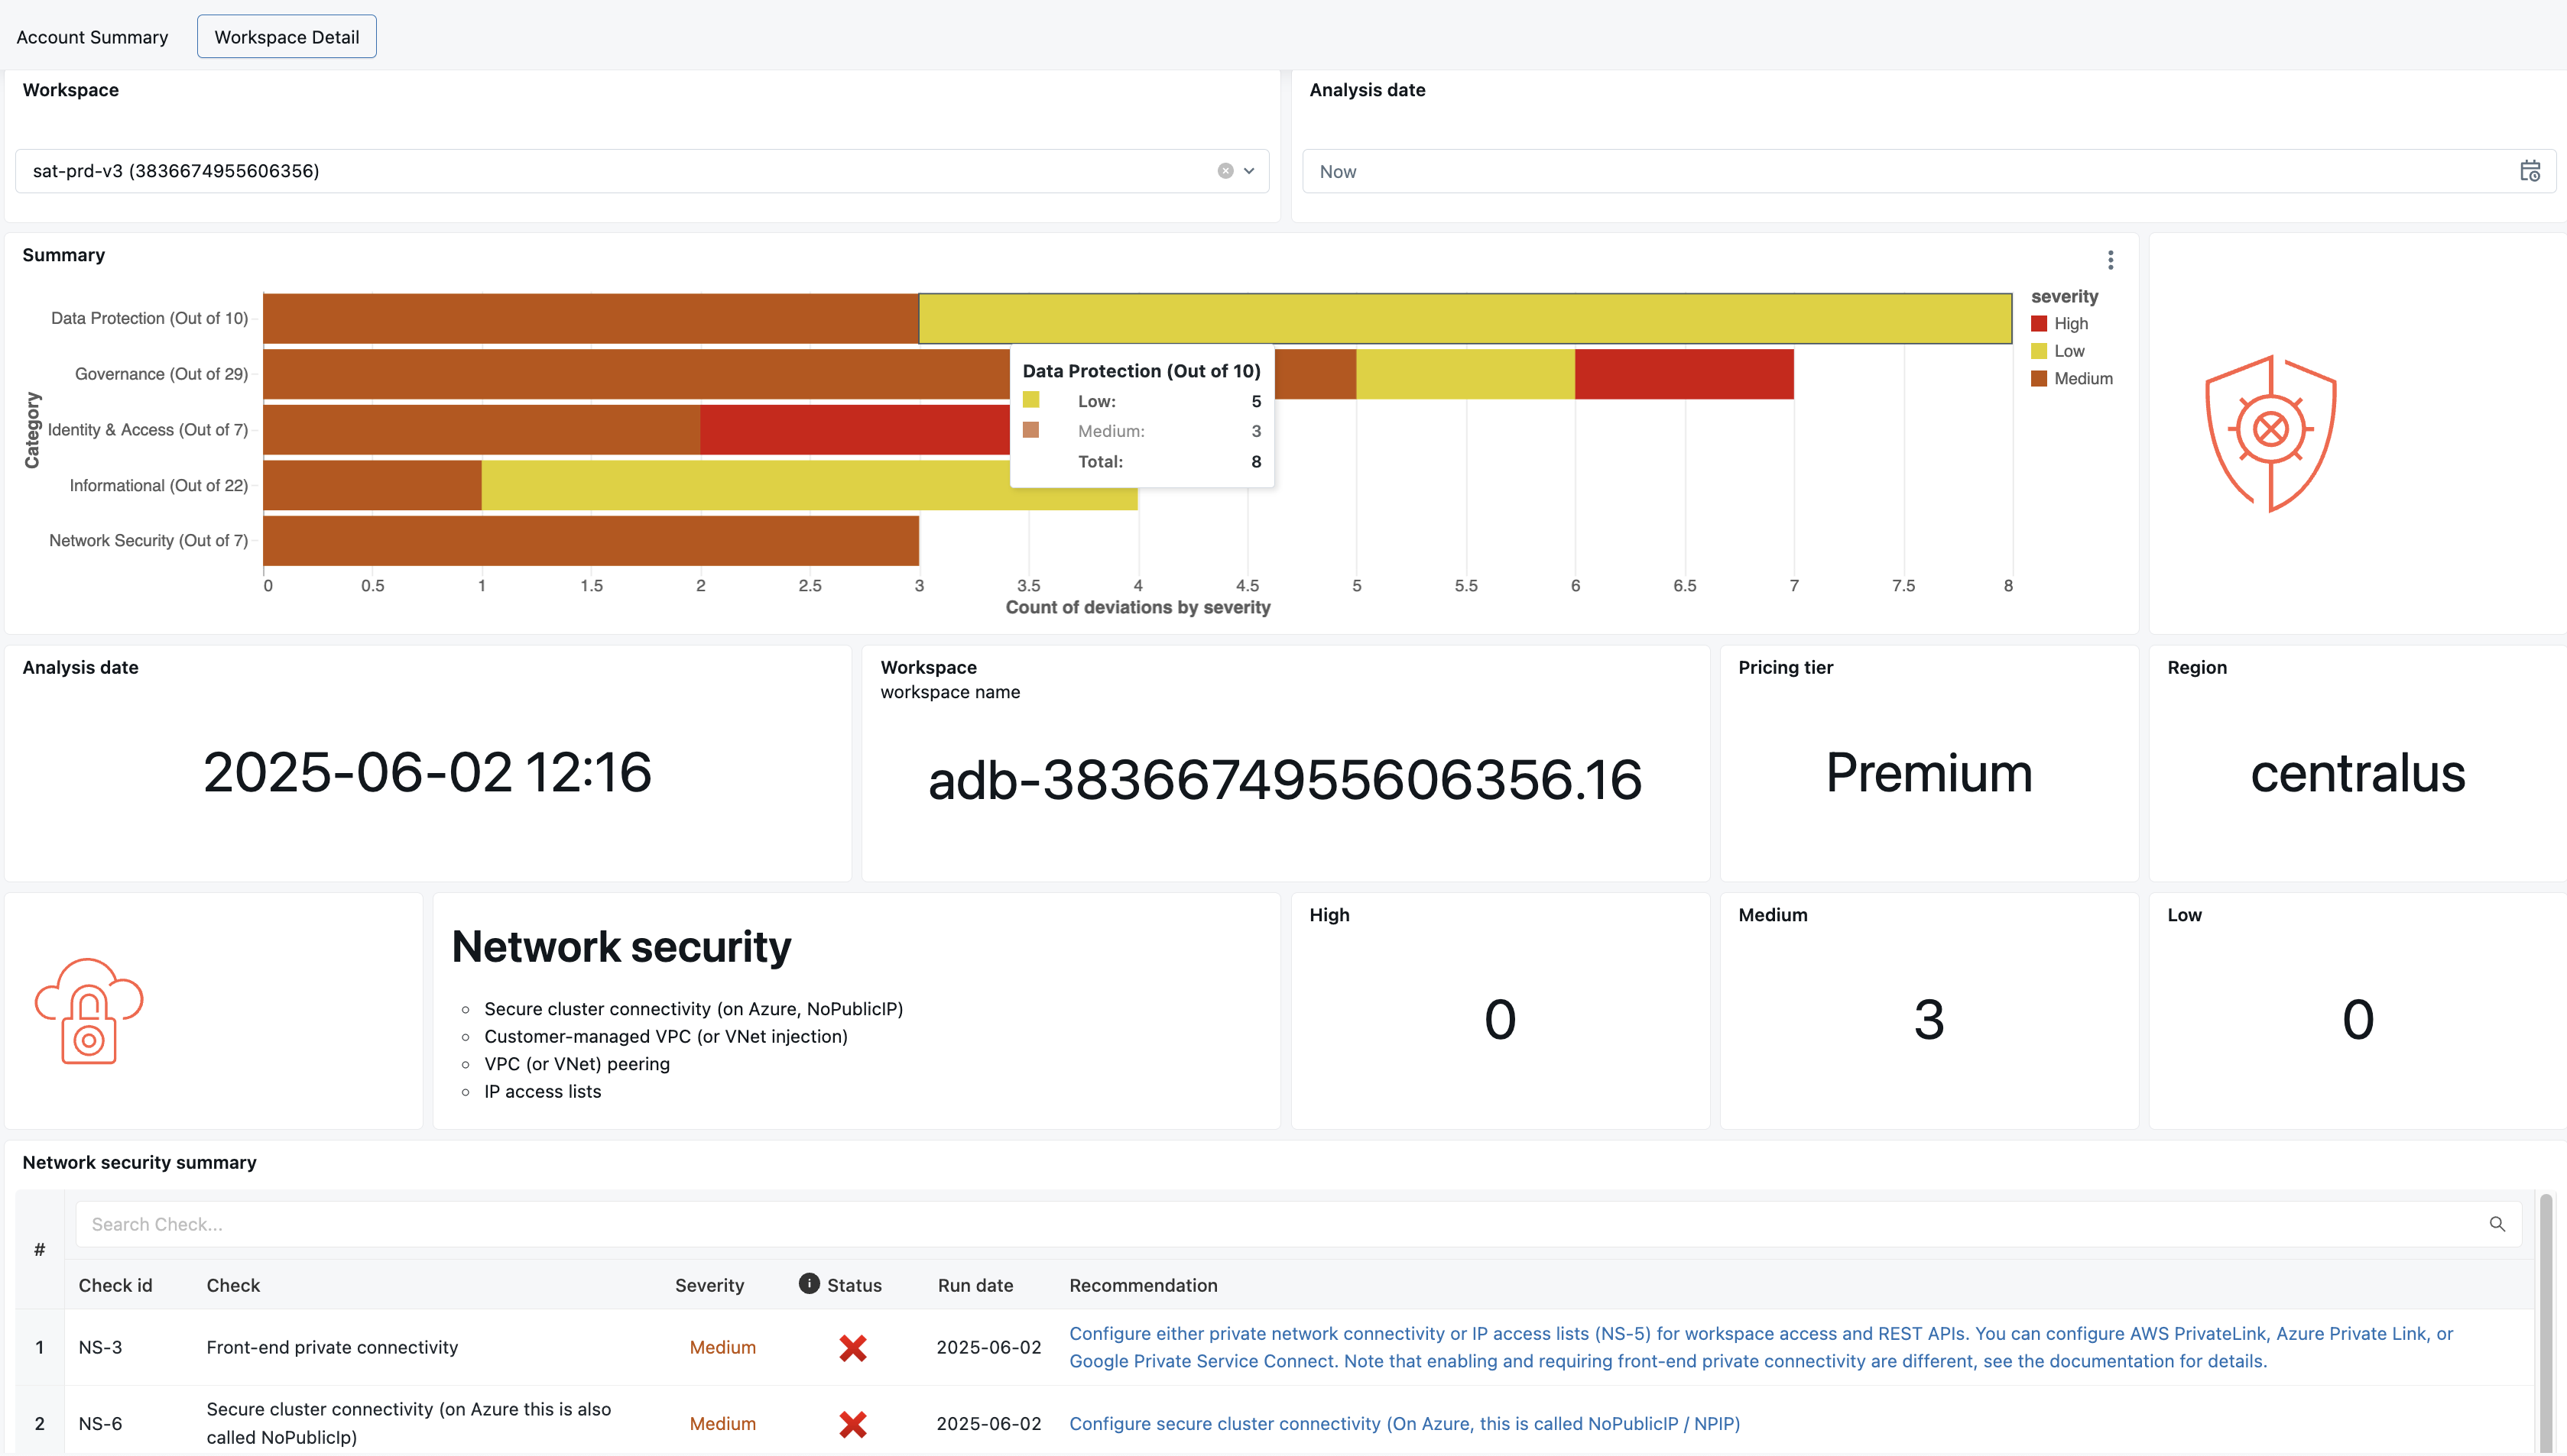Click the 2025-06-02 12:16 analysis date value
The image size is (2567, 1456).
[x=427, y=773]
